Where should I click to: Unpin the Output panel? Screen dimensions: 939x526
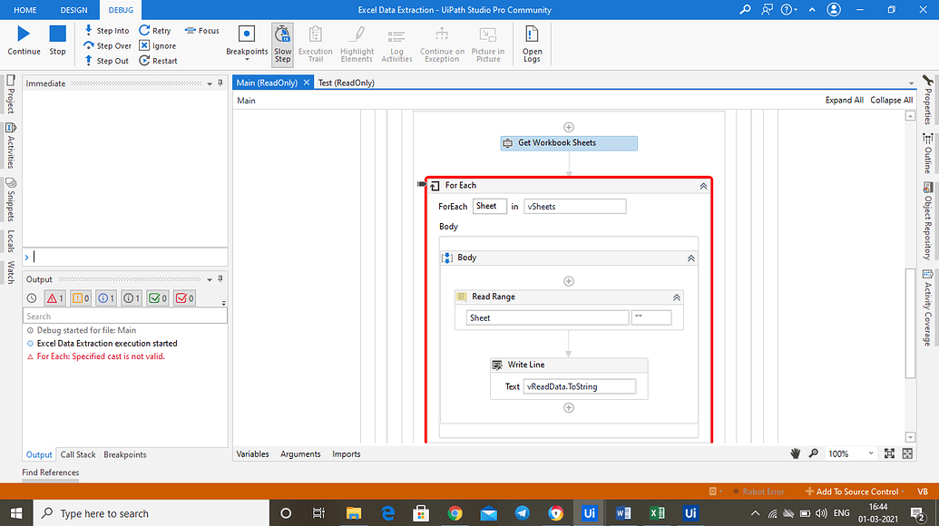tap(220, 279)
